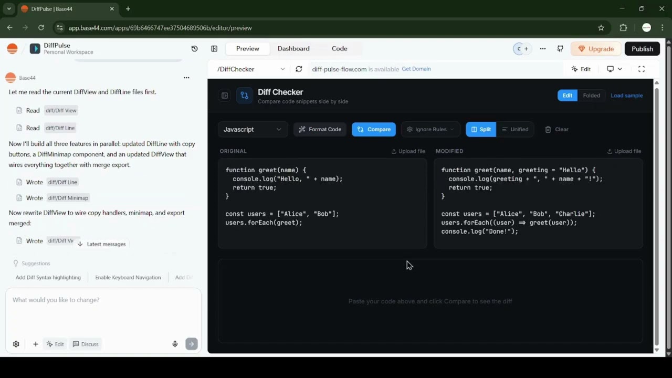Viewport: 672px width, 378px height.
Task: Upload file for Original pane
Action: click(408, 151)
